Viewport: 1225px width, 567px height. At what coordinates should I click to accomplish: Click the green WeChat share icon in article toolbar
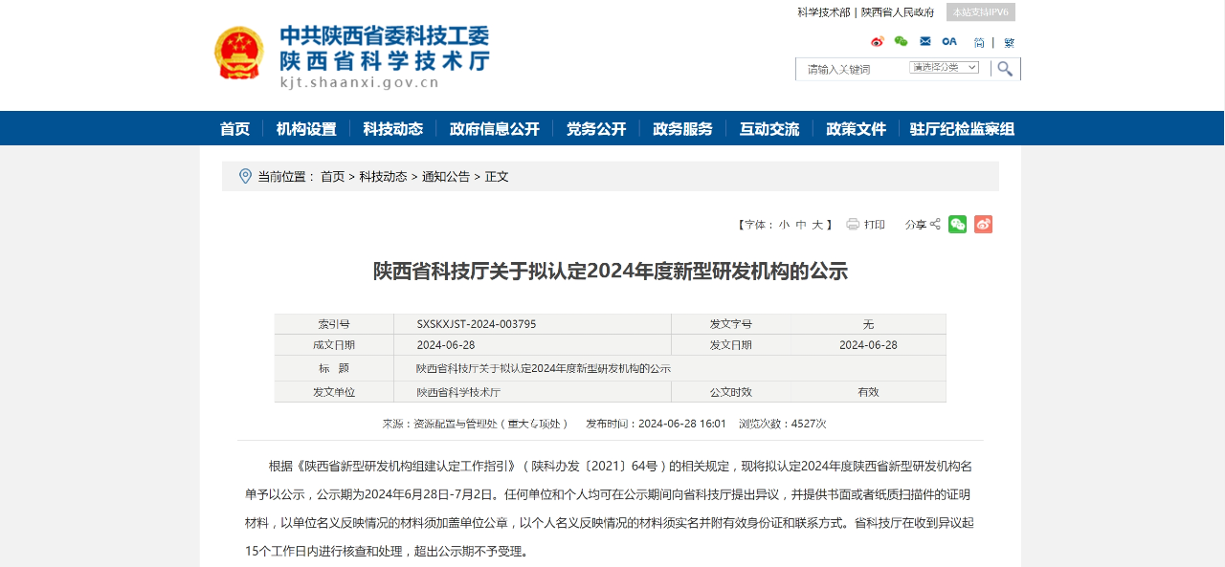coord(957,224)
